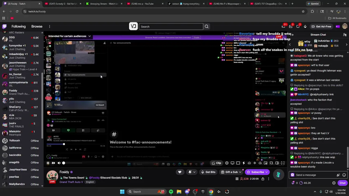Open Windows Start menu
This screenshot has height=196, width=349.
[x=122, y=192]
